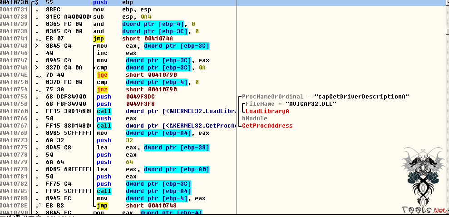Viewport: 449px width, 217px height.
Task: Click the call to KERNEL32.GetProcAddress instruction
Action: pos(163,126)
